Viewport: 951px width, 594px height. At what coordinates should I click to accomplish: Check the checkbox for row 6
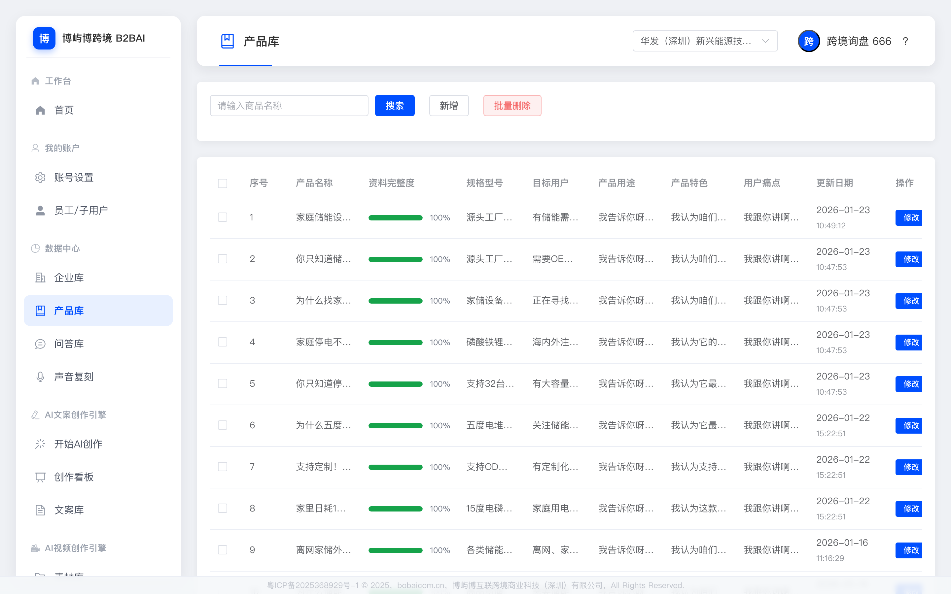tap(223, 425)
